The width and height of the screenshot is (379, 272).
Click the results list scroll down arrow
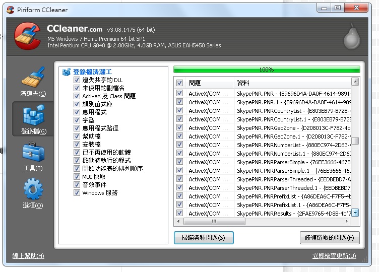tap(355, 213)
